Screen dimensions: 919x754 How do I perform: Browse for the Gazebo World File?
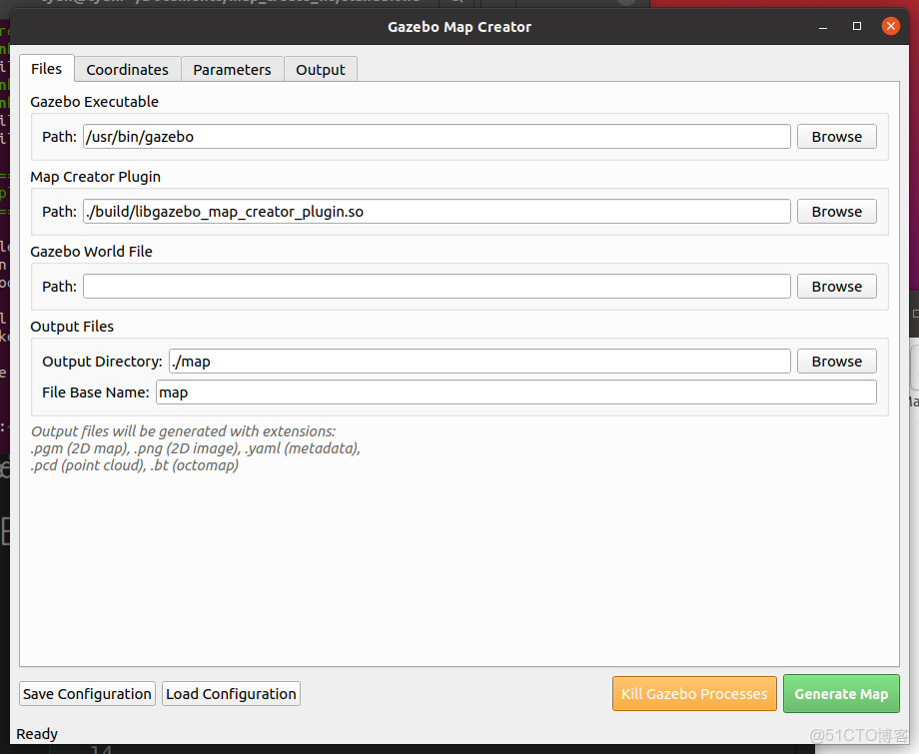pyautogui.click(x=836, y=287)
